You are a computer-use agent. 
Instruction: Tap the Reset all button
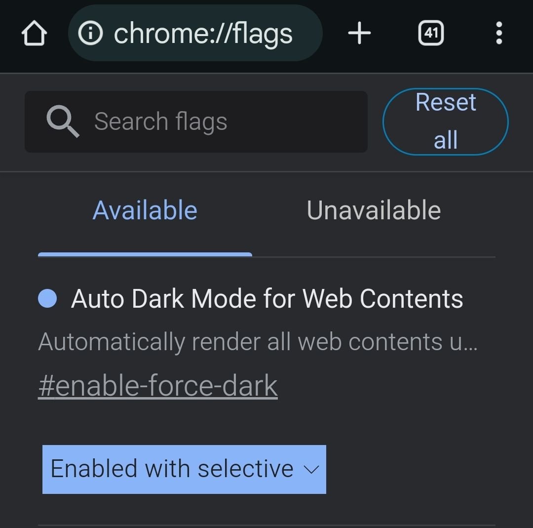(x=445, y=121)
